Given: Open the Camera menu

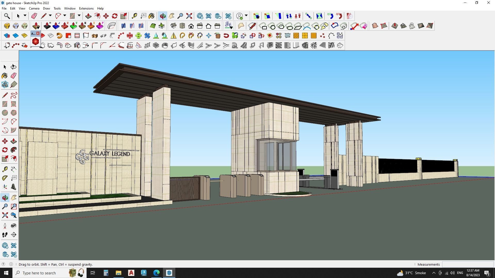Looking at the screenshot, I should (x=34, y=8).
